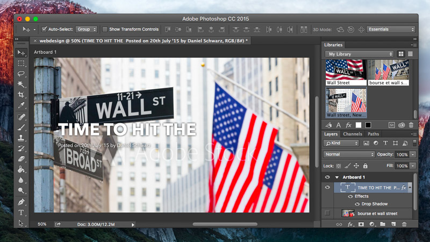The image size is (430, 242).
Task: Click Add Character Style A icon in Libraries
Action: click(x=339, y=125)
